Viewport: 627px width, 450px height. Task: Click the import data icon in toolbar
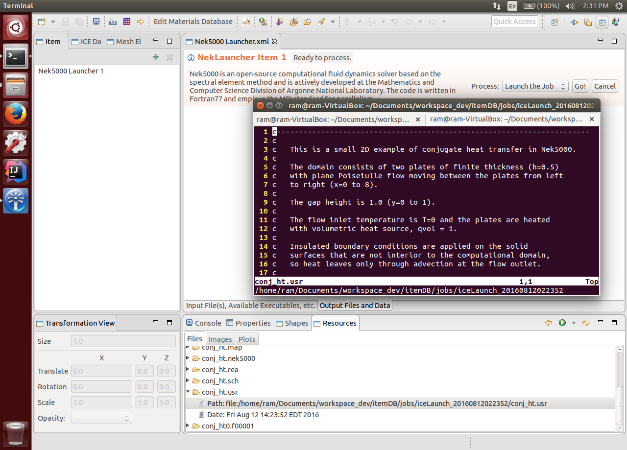point(113,22)
